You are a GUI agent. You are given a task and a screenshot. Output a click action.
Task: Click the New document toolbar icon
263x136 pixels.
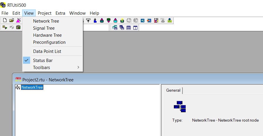(5, 20)
